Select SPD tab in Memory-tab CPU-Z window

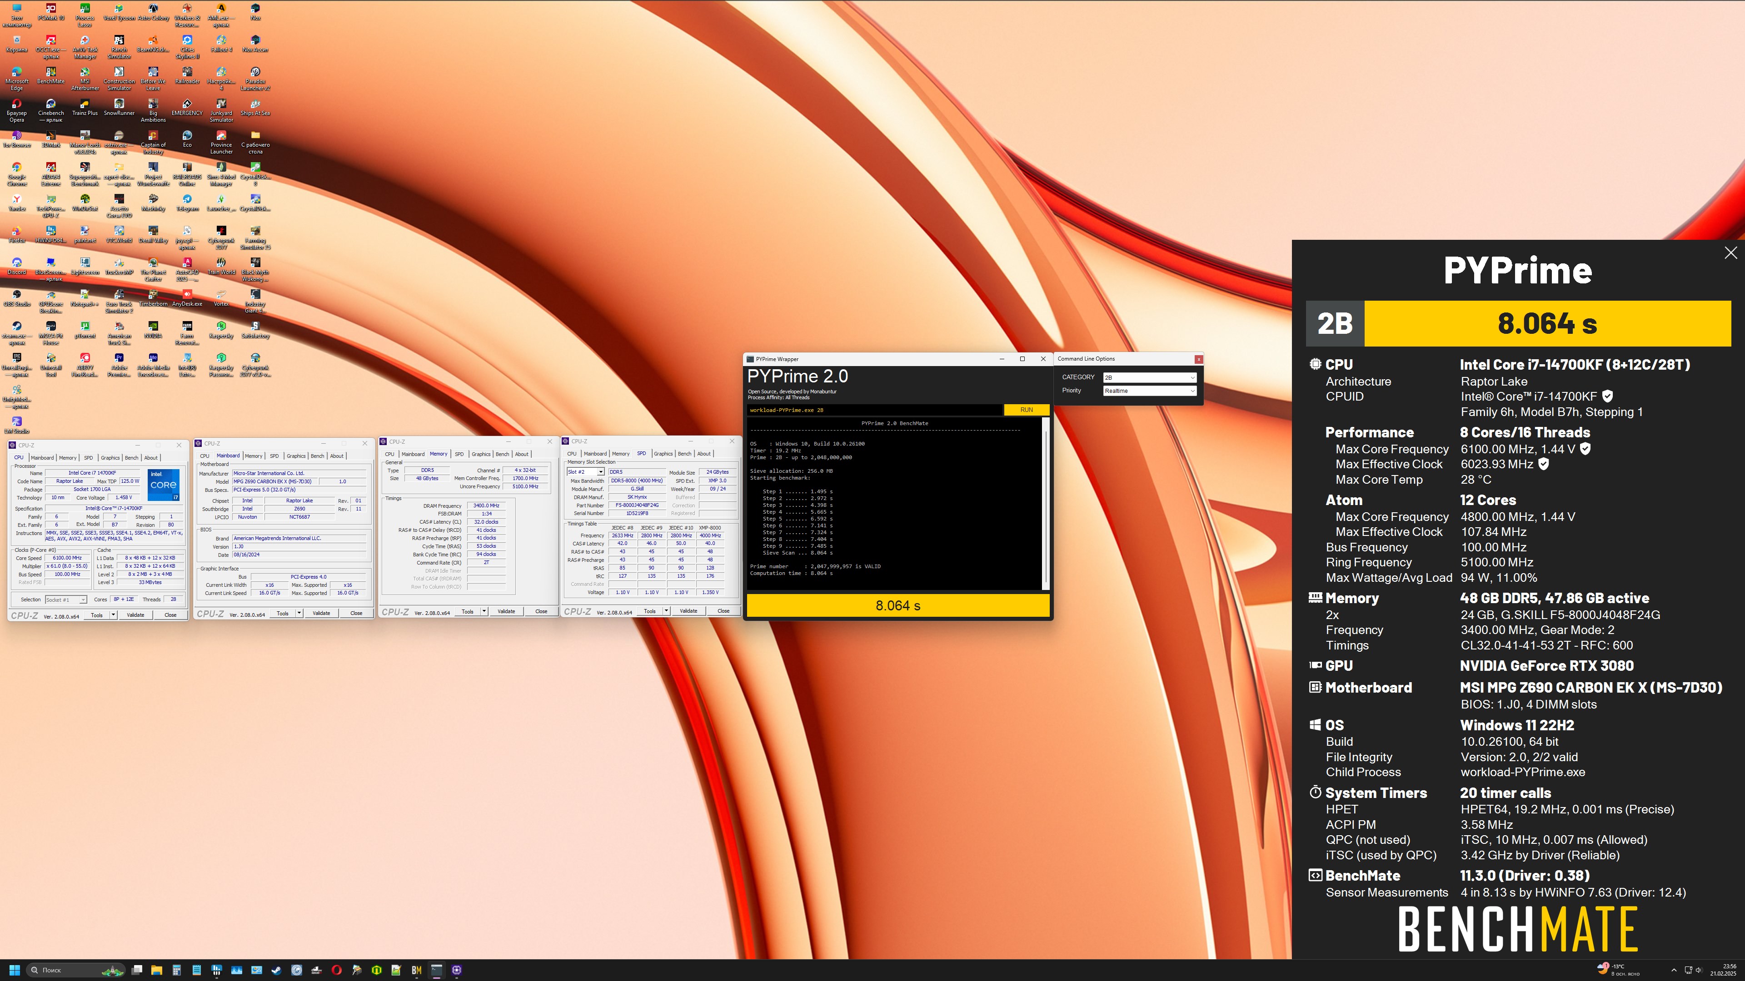coord(459,454)
